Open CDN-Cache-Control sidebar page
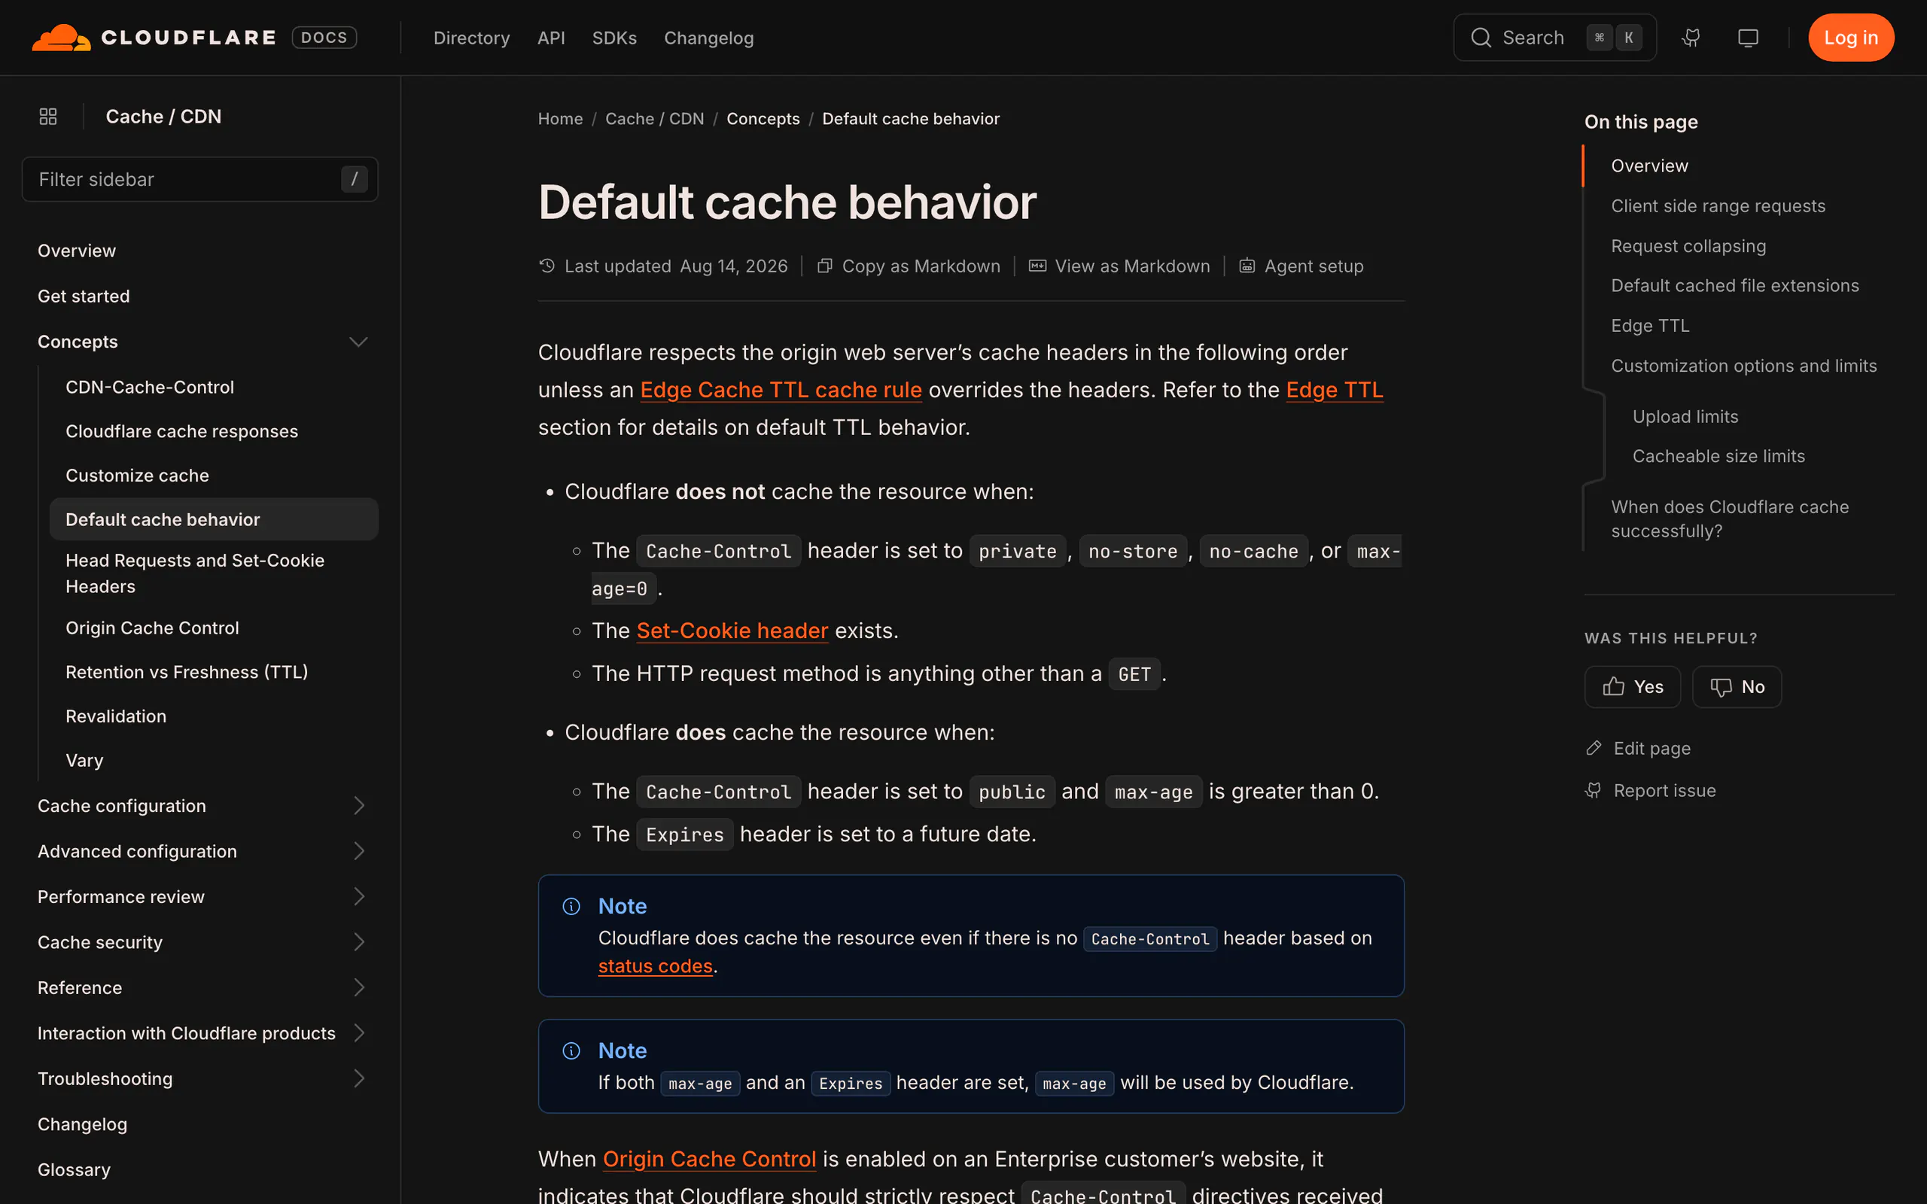 [150, 387]
